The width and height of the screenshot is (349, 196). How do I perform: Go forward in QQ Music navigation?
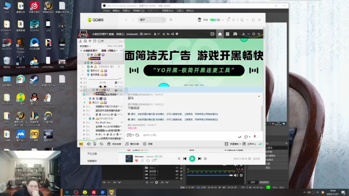point(133,20)
